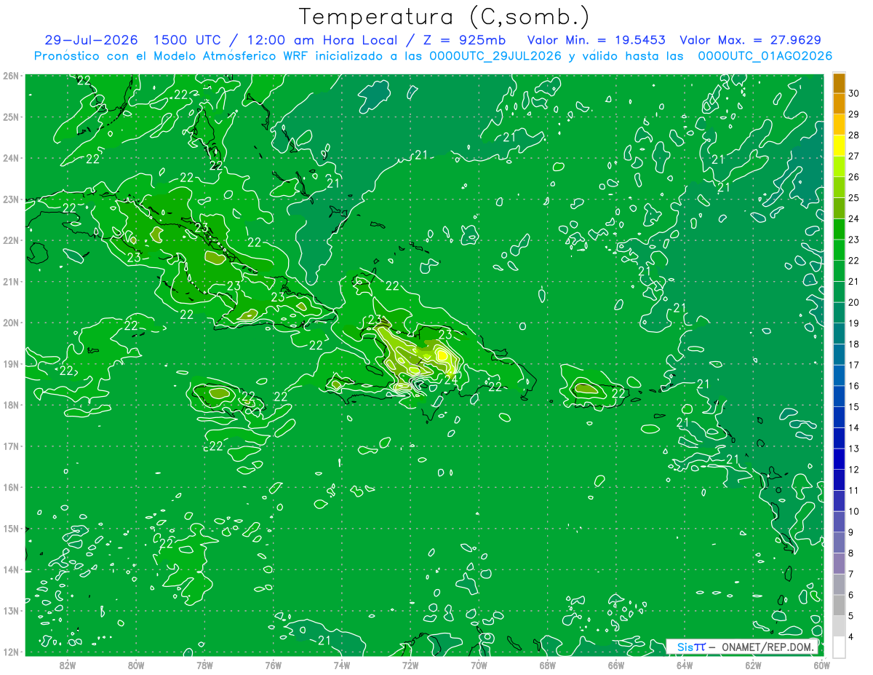
Task: Click the "0000UTC_01AGO2026" valid-until time text
Action: (765, 56)
